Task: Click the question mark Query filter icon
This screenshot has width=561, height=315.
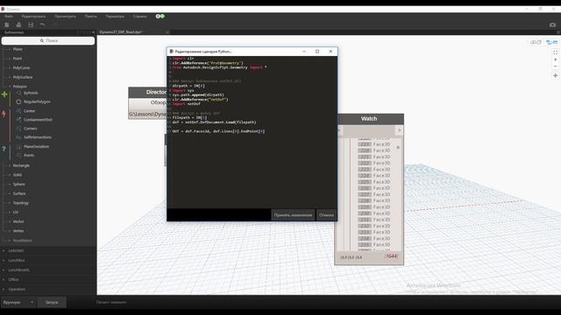Action: click(x=4, y=149)
